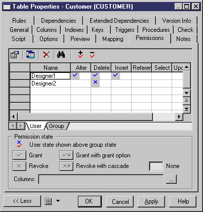Click the Revoke with cascade button
The image size is (203, 212).
[66, 166]
